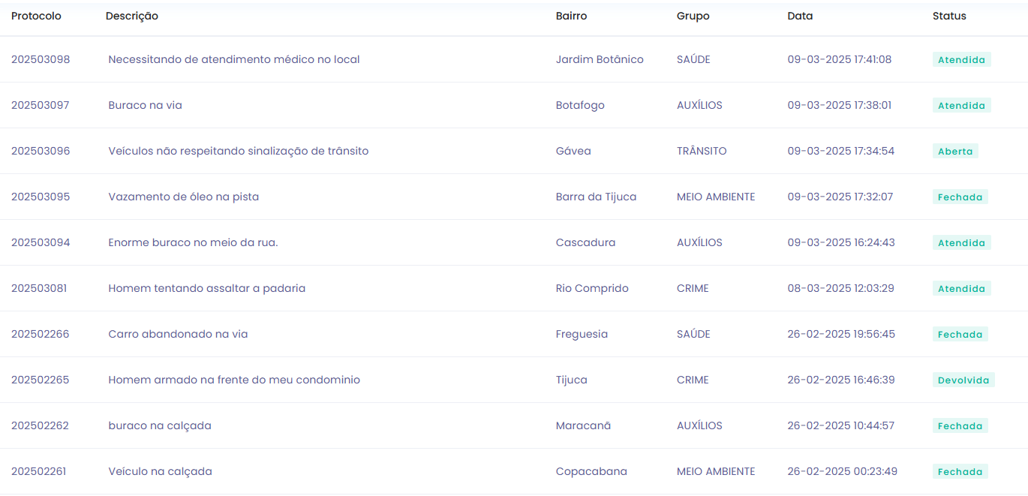The image size is (1028, 496).
Task: Open the "Veículo na calçada" record
Action: tap(159, 471)
